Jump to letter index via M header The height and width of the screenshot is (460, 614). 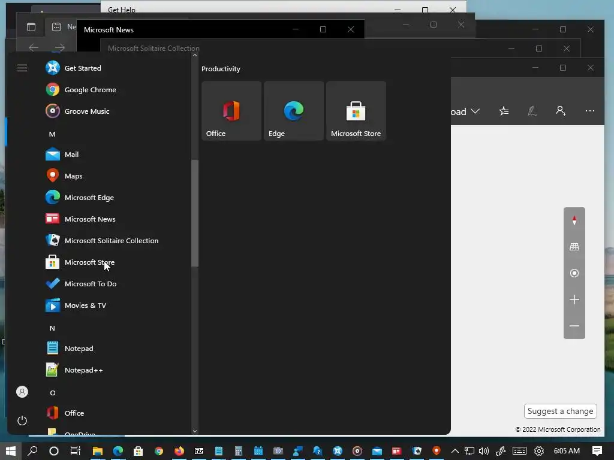[x=52, y=134]
